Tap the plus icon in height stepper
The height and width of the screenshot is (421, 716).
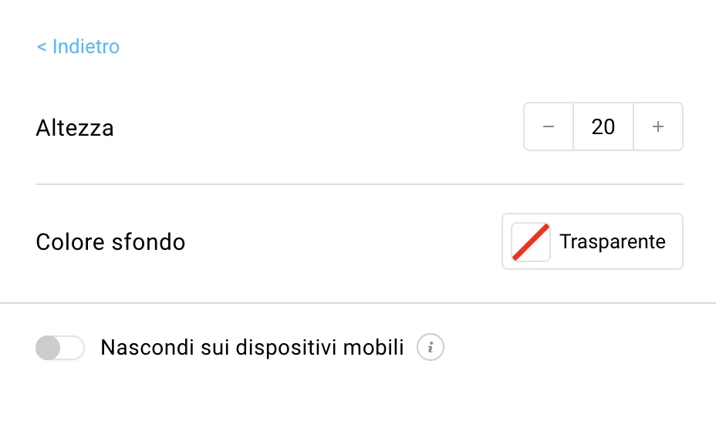[x=658, y=126]
